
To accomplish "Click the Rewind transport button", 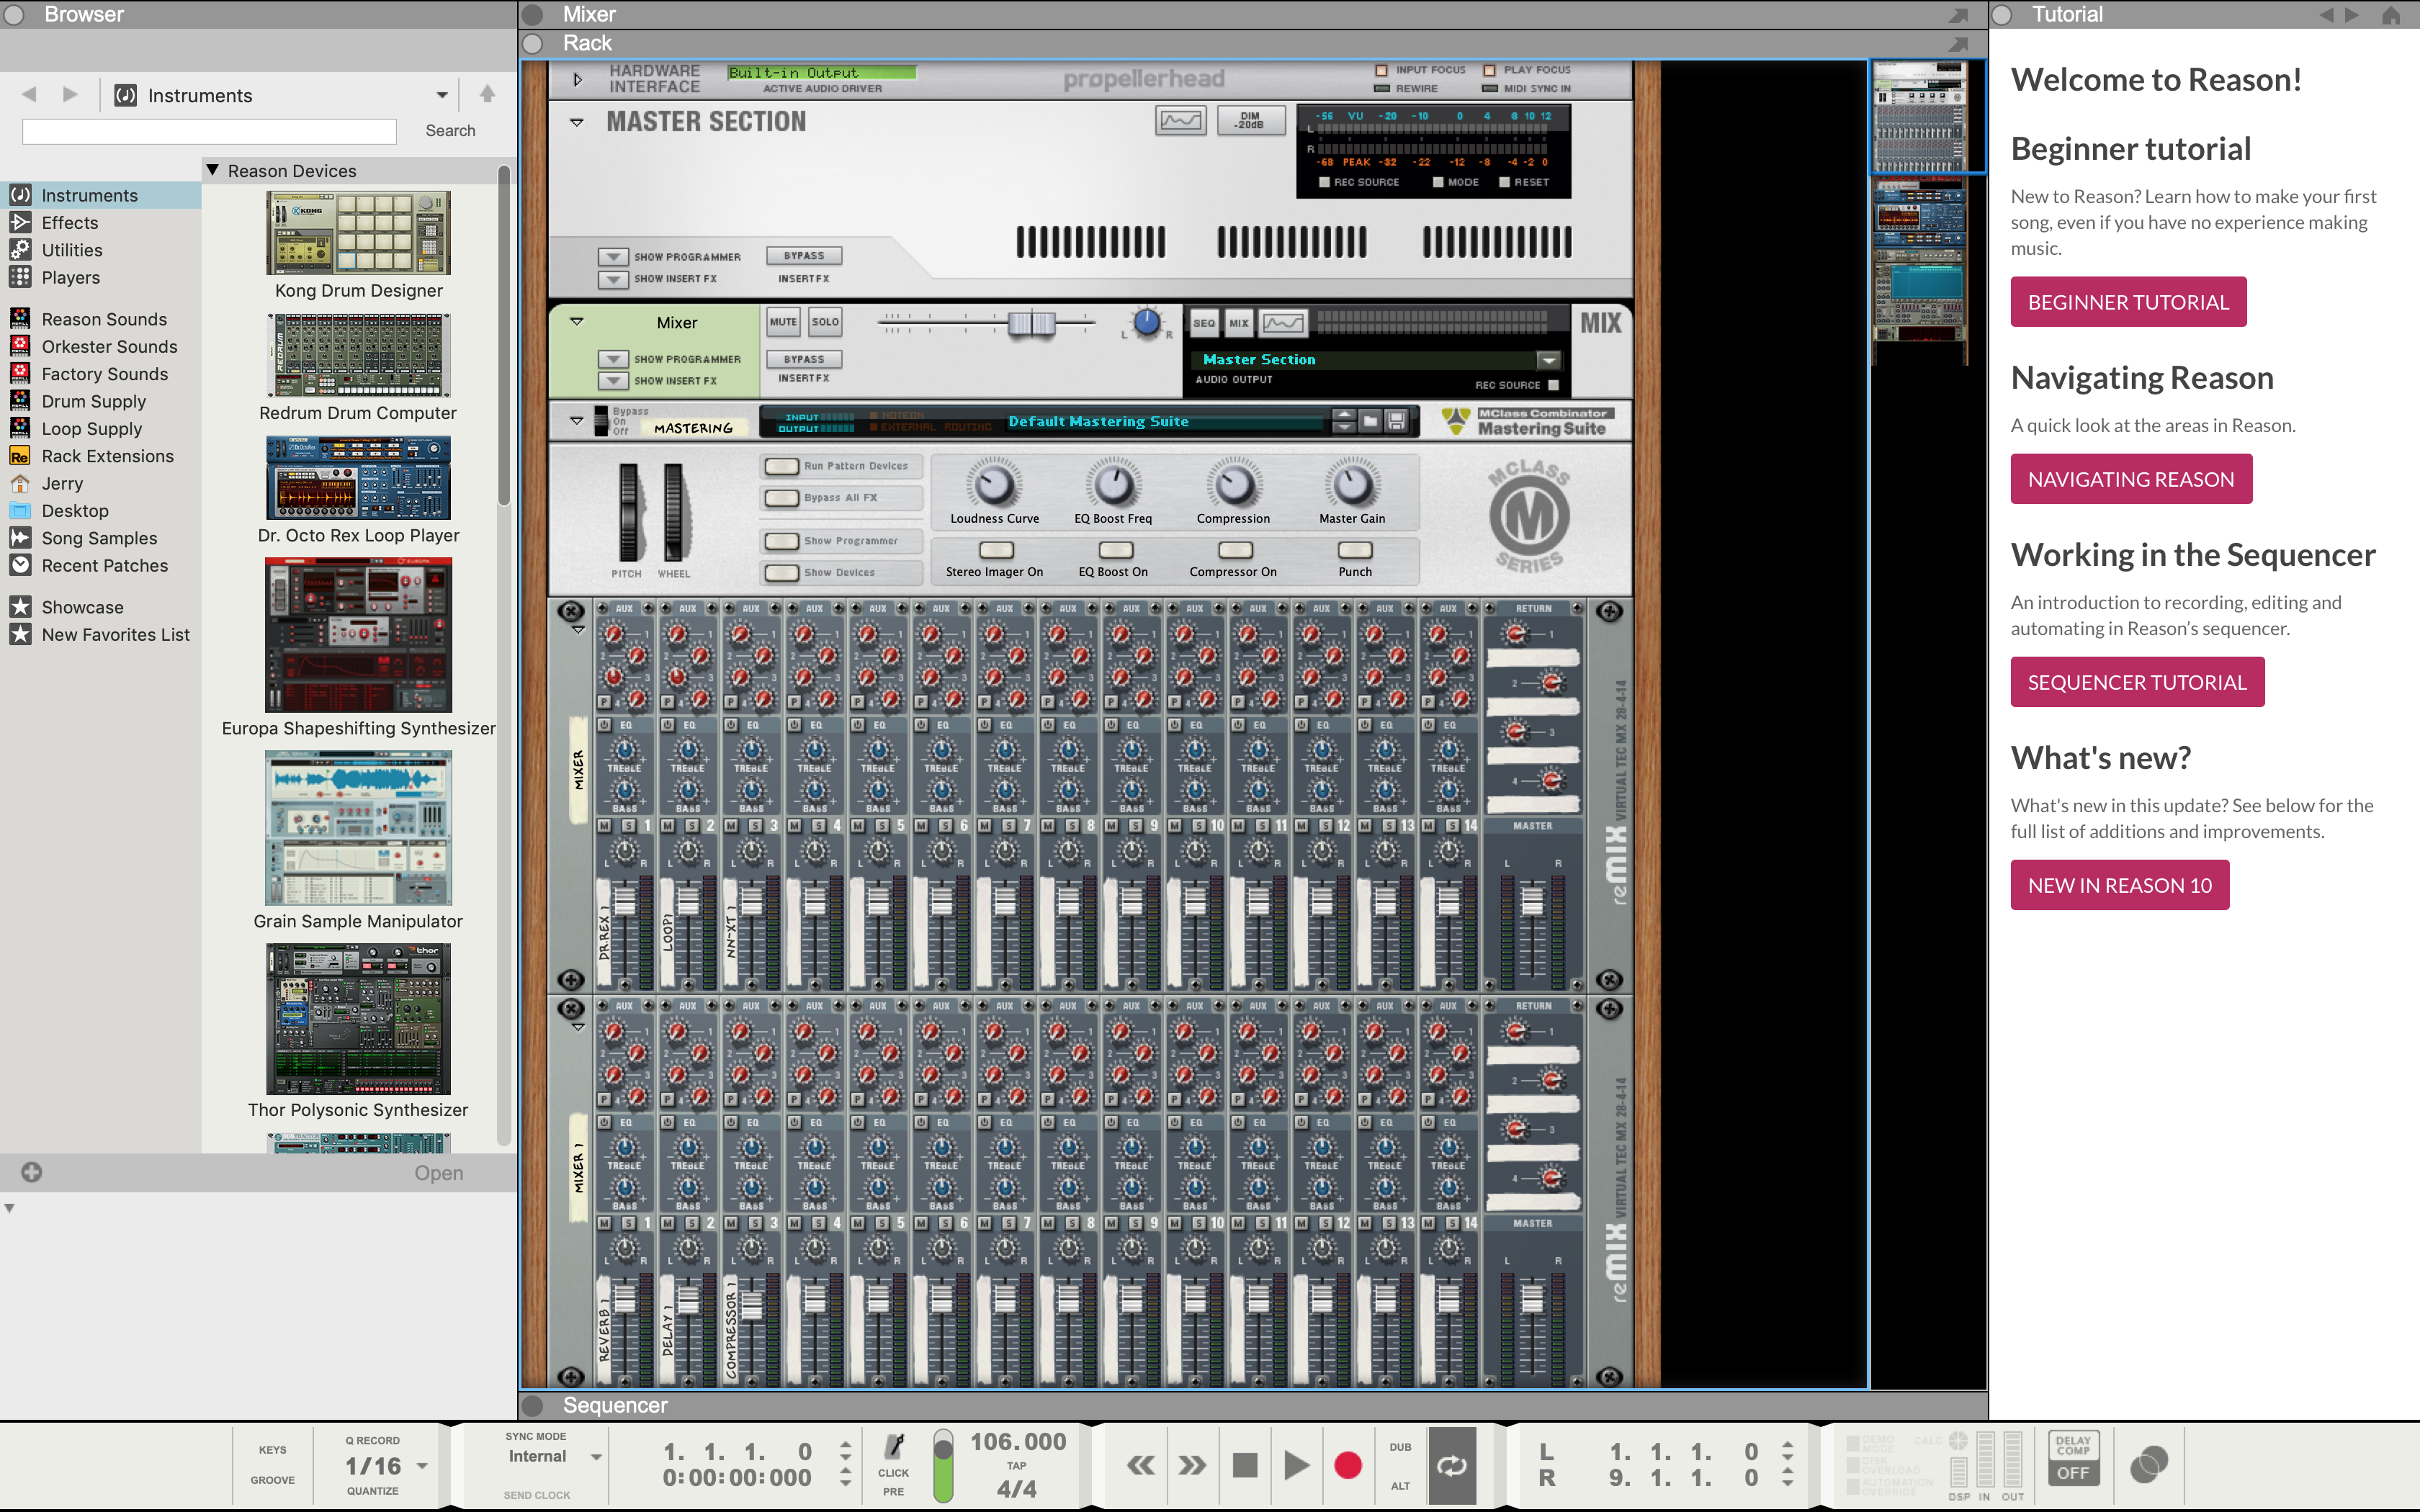I will 1141,1466.
